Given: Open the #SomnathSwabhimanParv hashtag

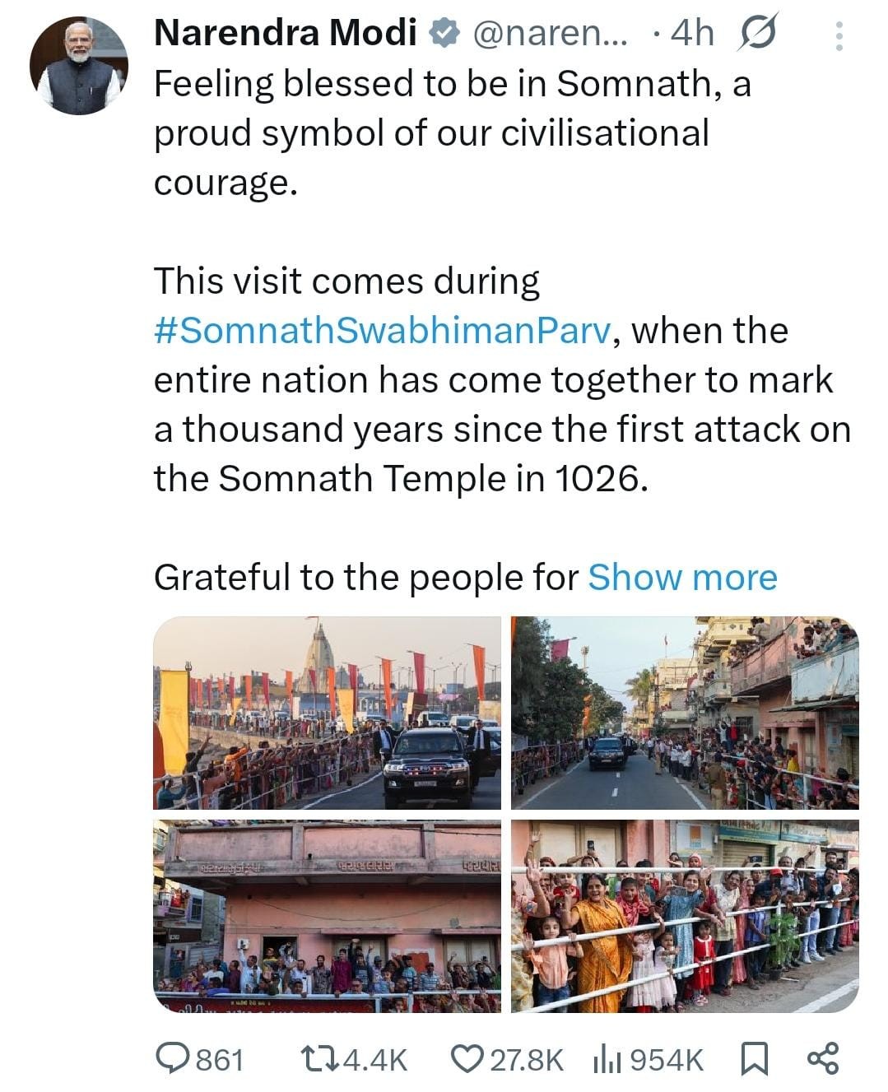Looking at the screenshot, I should point(382,331).
